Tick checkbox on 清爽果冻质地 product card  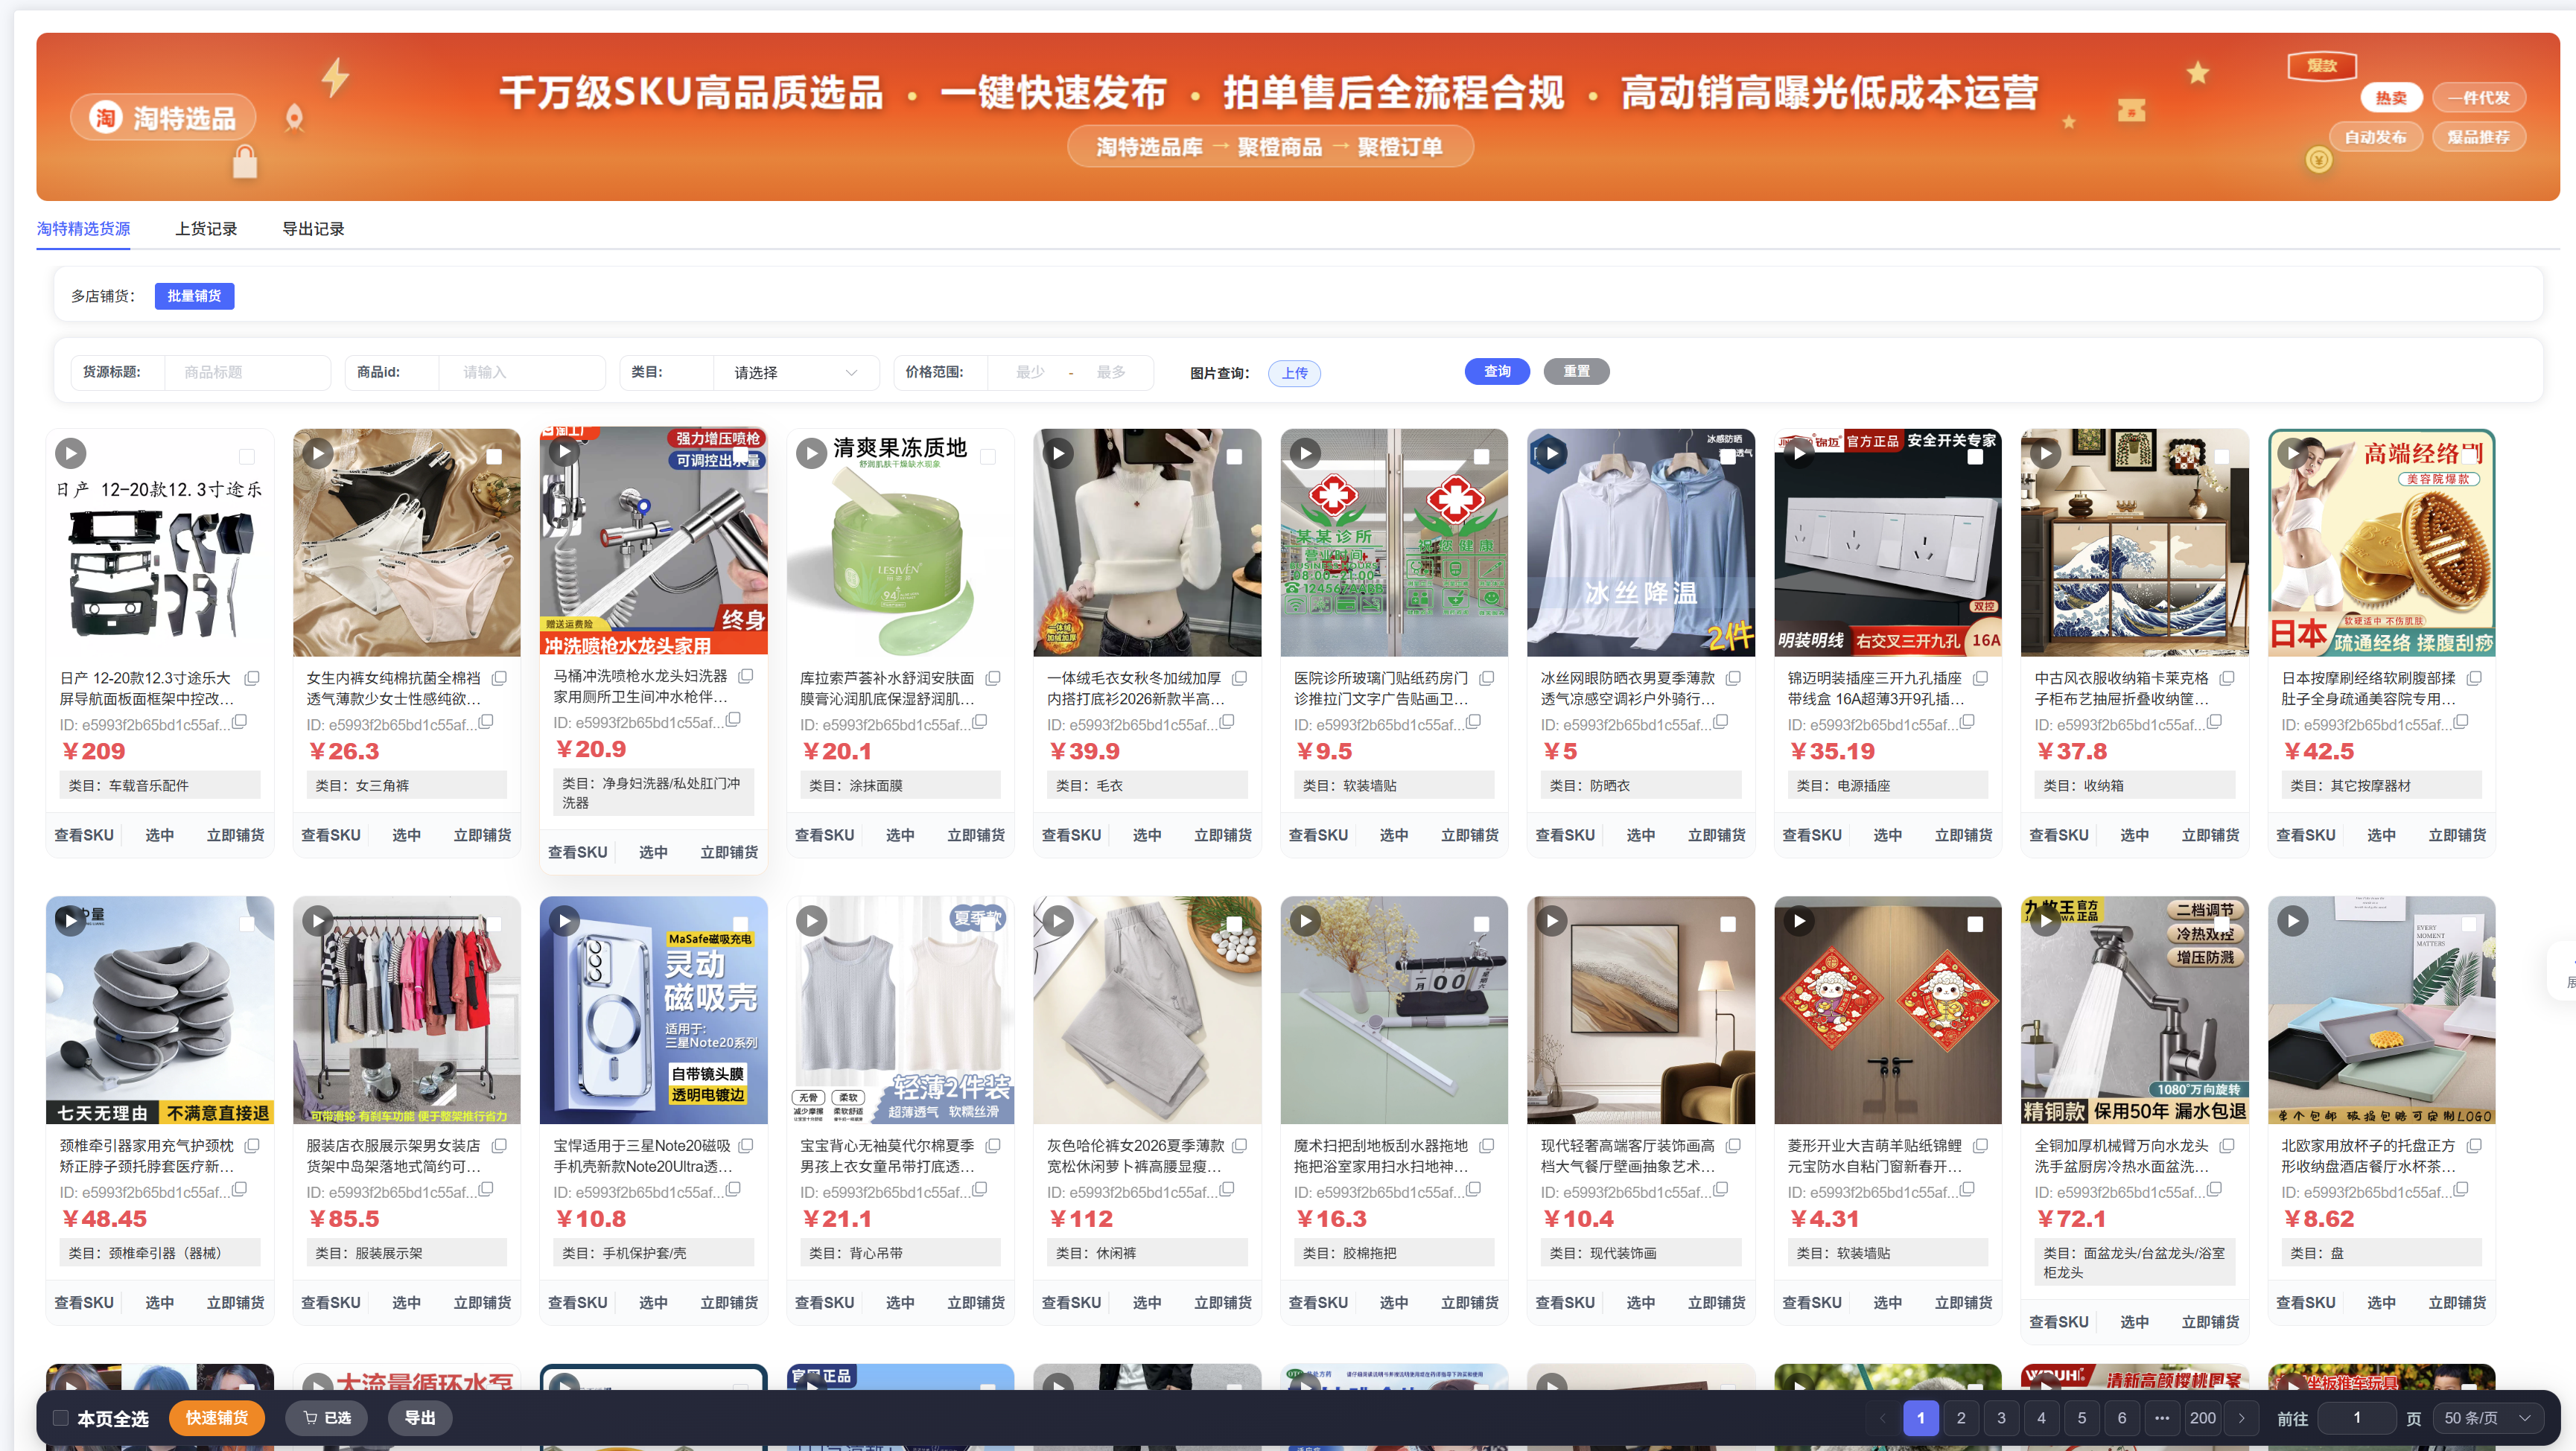pos(988,457)
